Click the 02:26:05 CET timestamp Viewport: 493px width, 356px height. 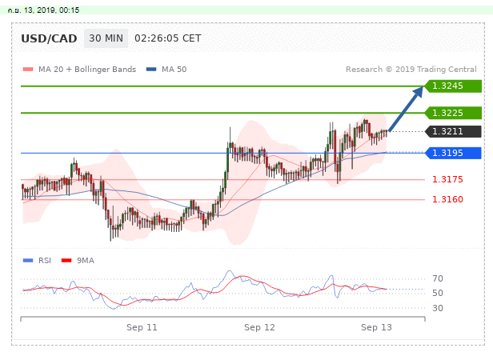(x=167, y=38)
